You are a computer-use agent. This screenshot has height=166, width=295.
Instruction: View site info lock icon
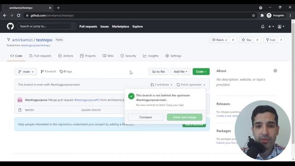(27, 15)
